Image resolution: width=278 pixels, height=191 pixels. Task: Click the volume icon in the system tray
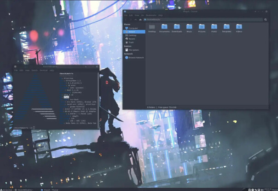tap(262, 190)
